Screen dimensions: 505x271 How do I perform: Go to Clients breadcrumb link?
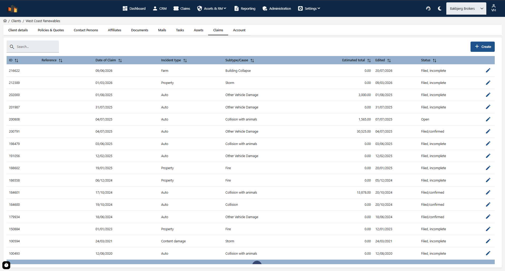point(16,21)
